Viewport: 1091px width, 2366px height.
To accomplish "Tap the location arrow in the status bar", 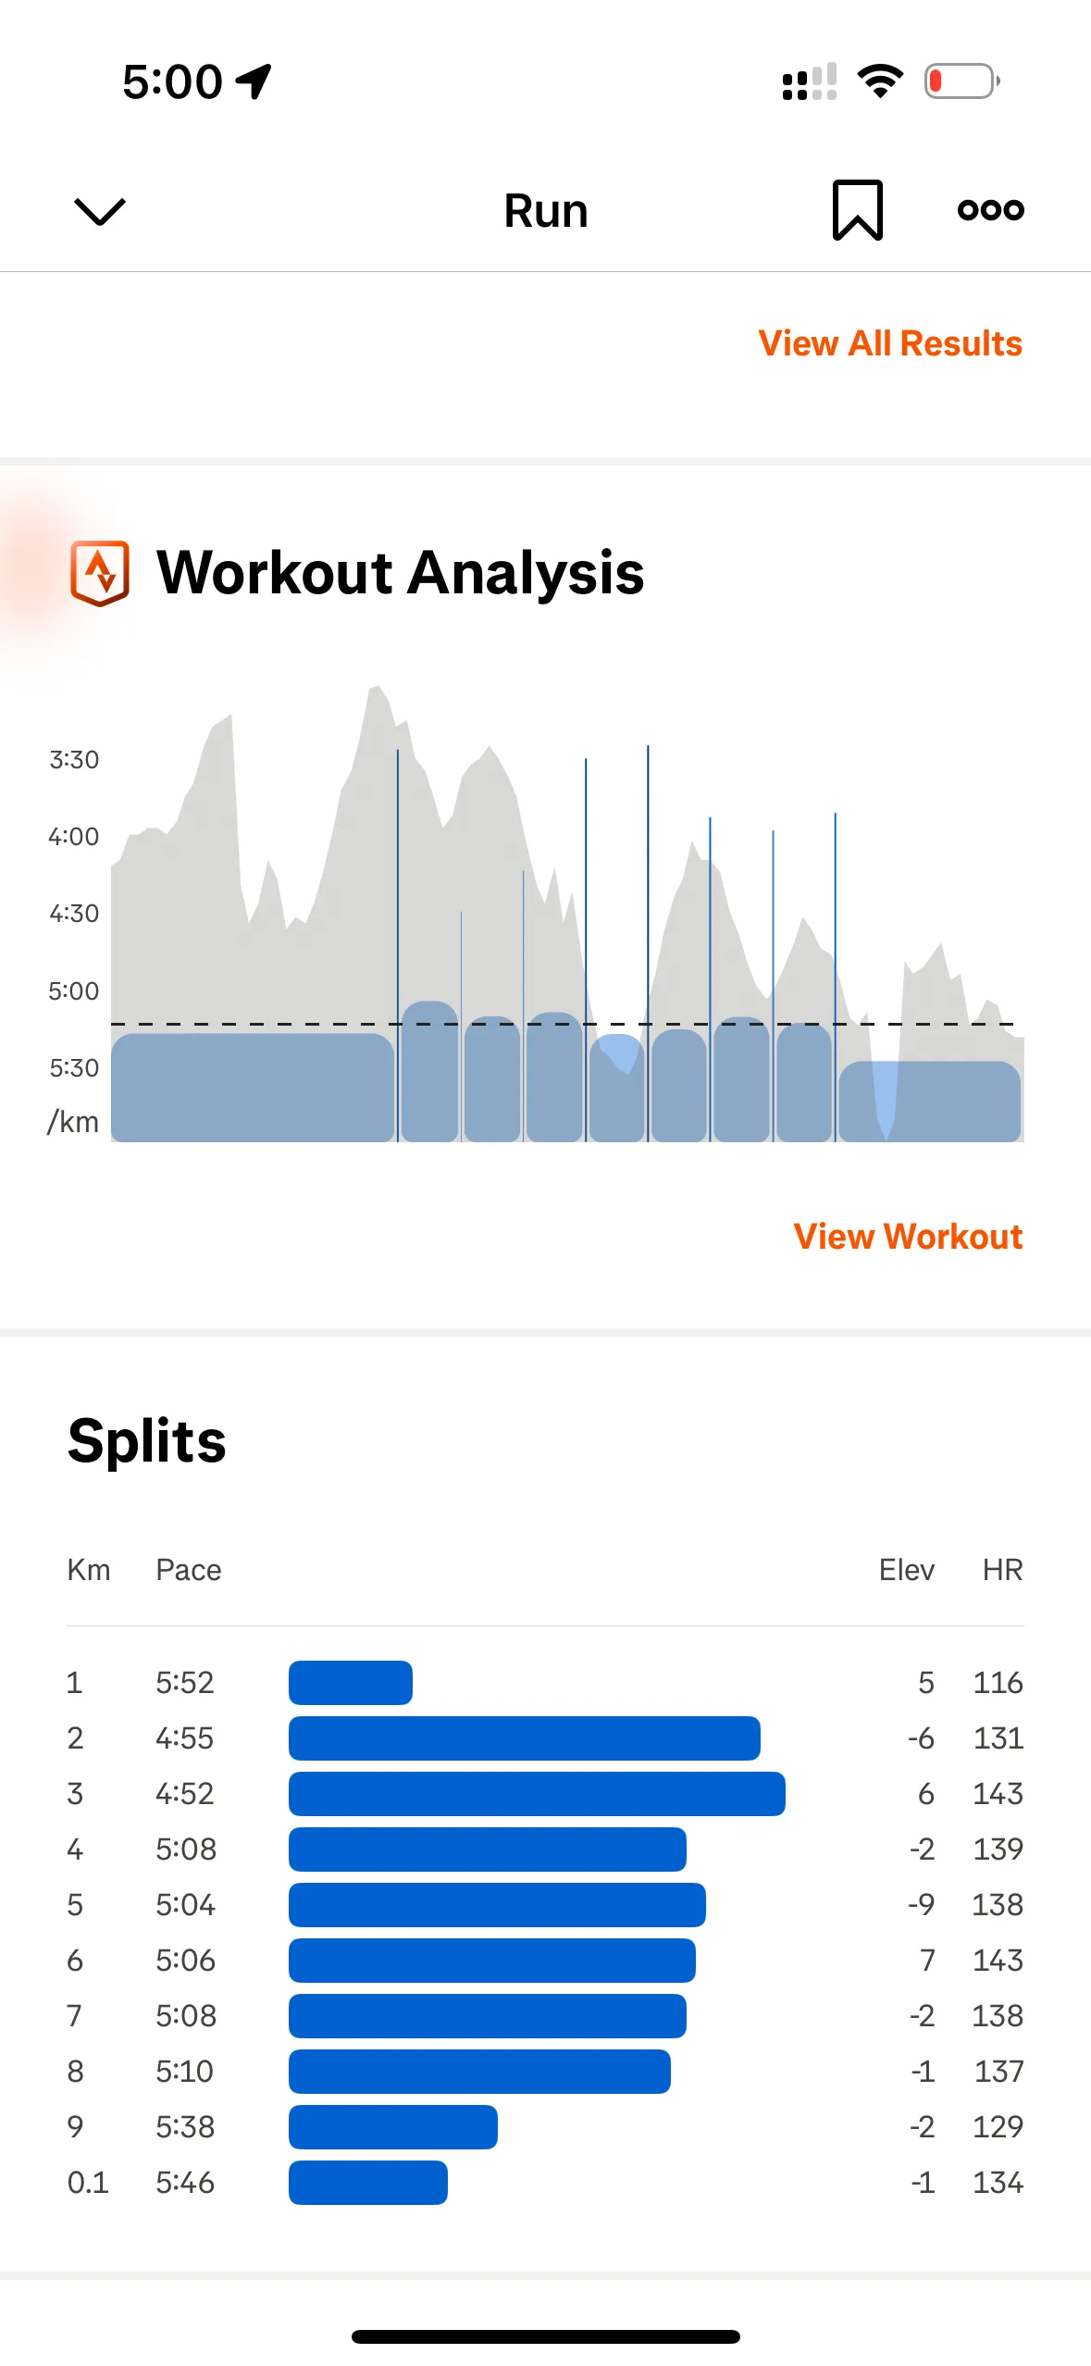I will pyautogui.click(x=250, y=81).
